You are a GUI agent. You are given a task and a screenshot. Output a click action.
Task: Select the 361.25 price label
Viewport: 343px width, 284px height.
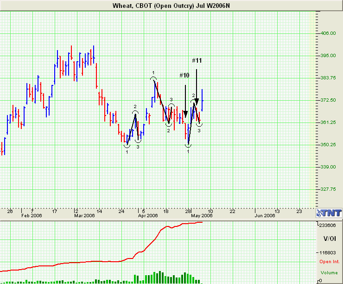pyautogui.click(x=328, y=123)
